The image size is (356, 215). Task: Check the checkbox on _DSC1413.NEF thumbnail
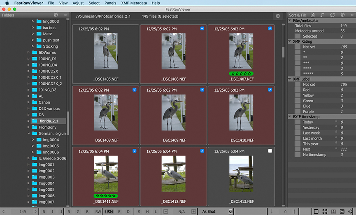tap(270, 151)
